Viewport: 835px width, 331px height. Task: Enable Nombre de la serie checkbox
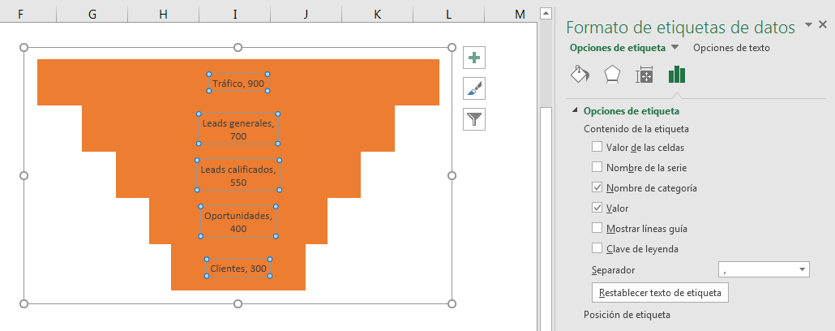[597, 167]
